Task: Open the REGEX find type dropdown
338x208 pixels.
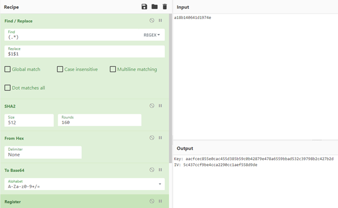Action: point(152,35)
